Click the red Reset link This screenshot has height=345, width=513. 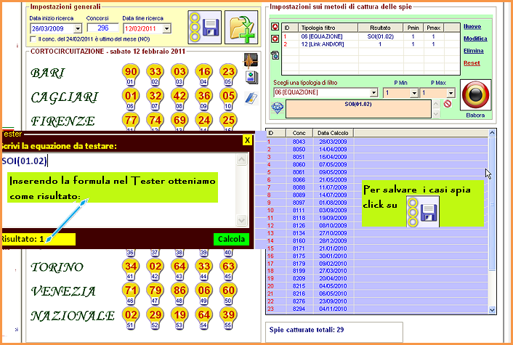472,62
